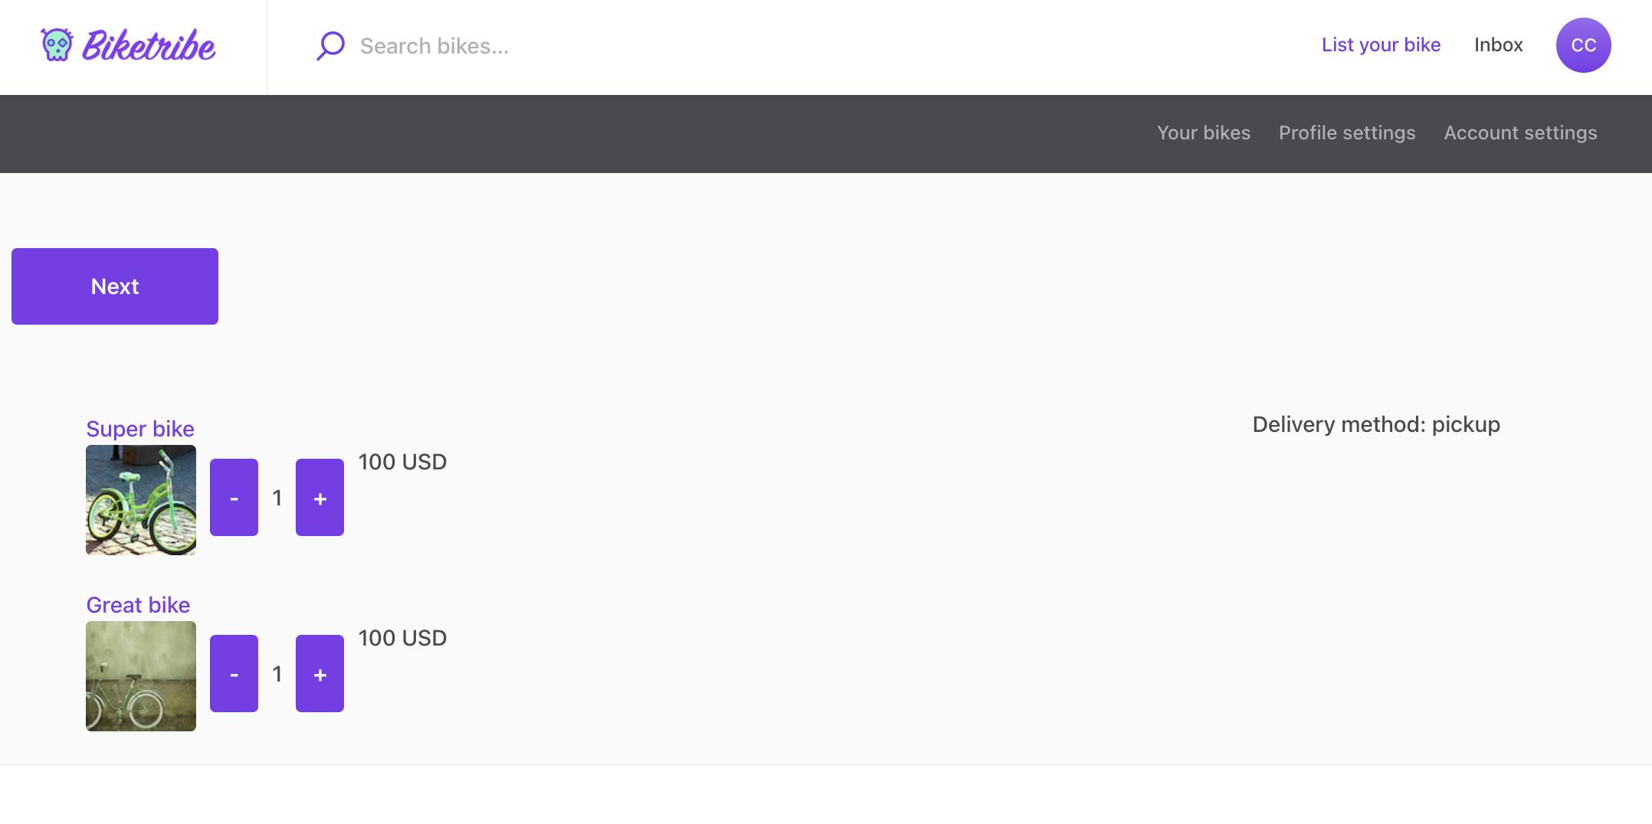Screen dimensions: 1652x824
Task: Open Profile settings tab
Action: point(1346,133)
